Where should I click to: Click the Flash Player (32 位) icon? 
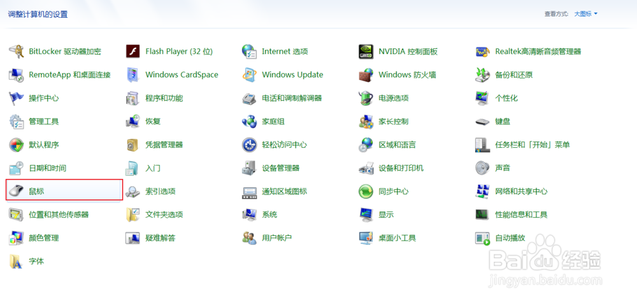click(x=133, y=52)
